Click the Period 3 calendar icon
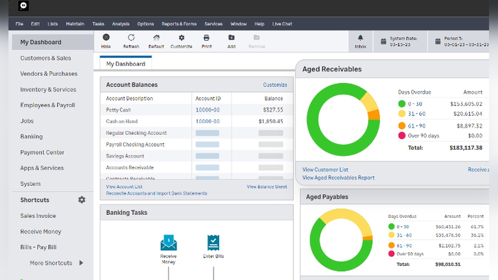The height and width of the screenshot is (280, 498). point(438,41)
